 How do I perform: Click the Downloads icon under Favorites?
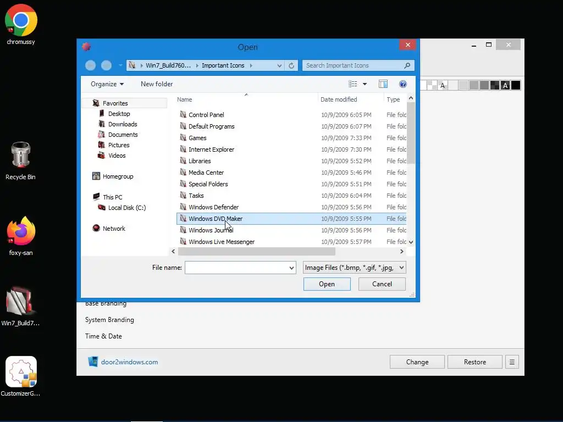102,124
